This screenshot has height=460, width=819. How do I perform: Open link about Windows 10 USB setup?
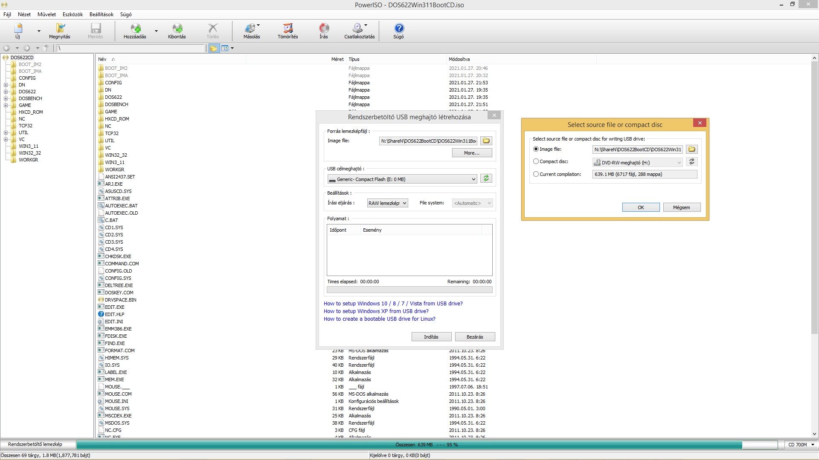point(393,304)
